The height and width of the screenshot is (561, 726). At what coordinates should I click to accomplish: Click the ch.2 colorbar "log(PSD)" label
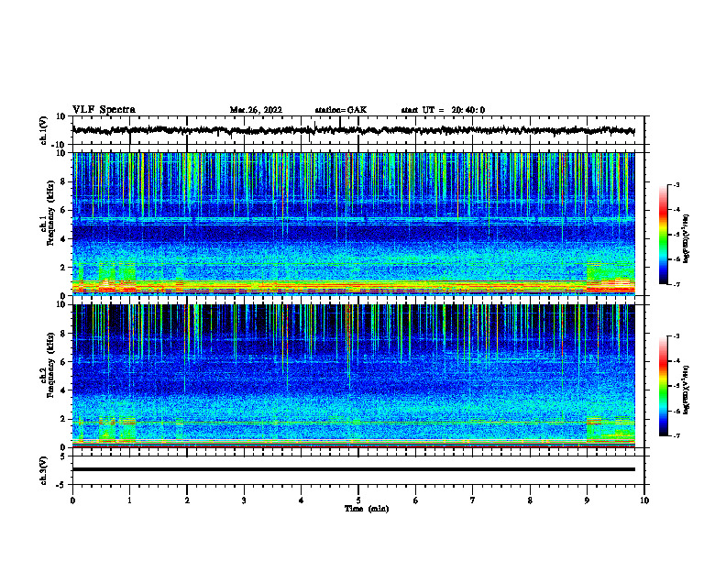pos(687,389)
